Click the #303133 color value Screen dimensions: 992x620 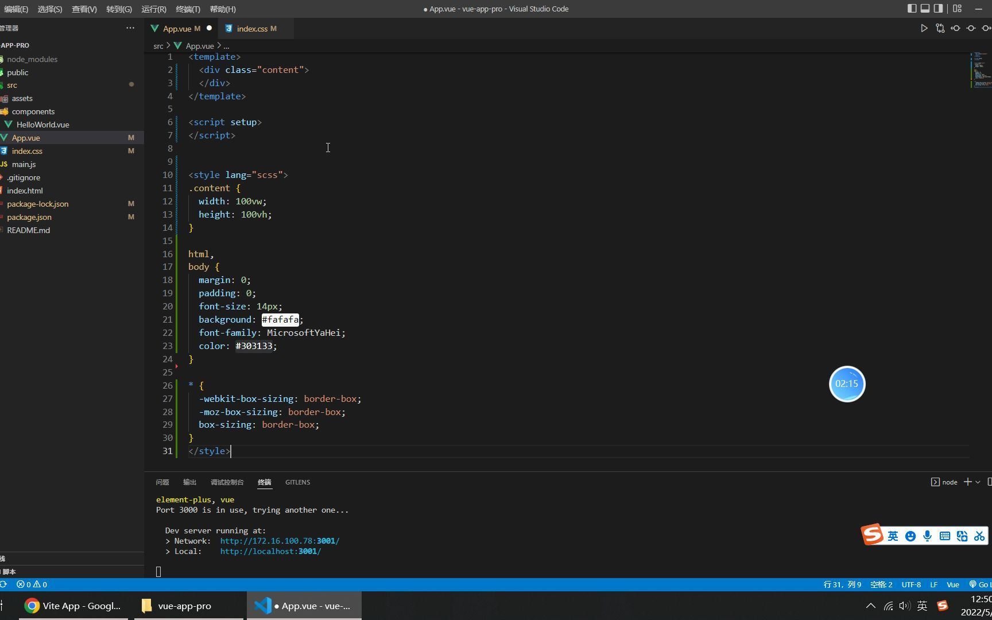[x=254, y=346]
